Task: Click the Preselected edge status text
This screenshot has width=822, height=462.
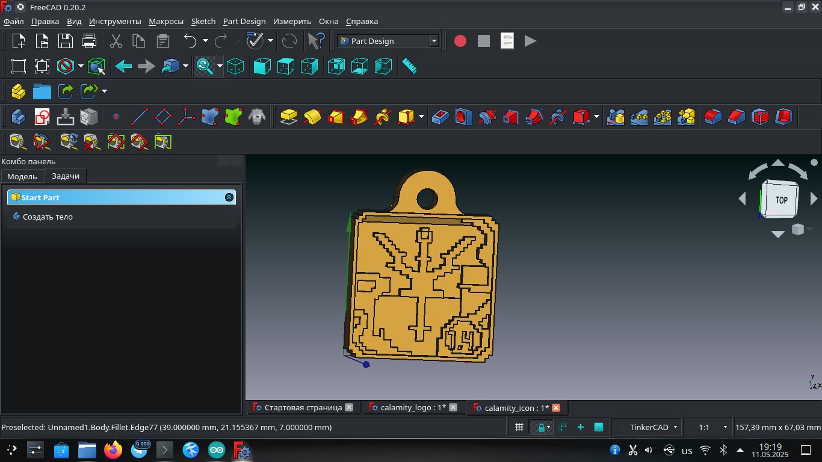Action: [167, 427]
